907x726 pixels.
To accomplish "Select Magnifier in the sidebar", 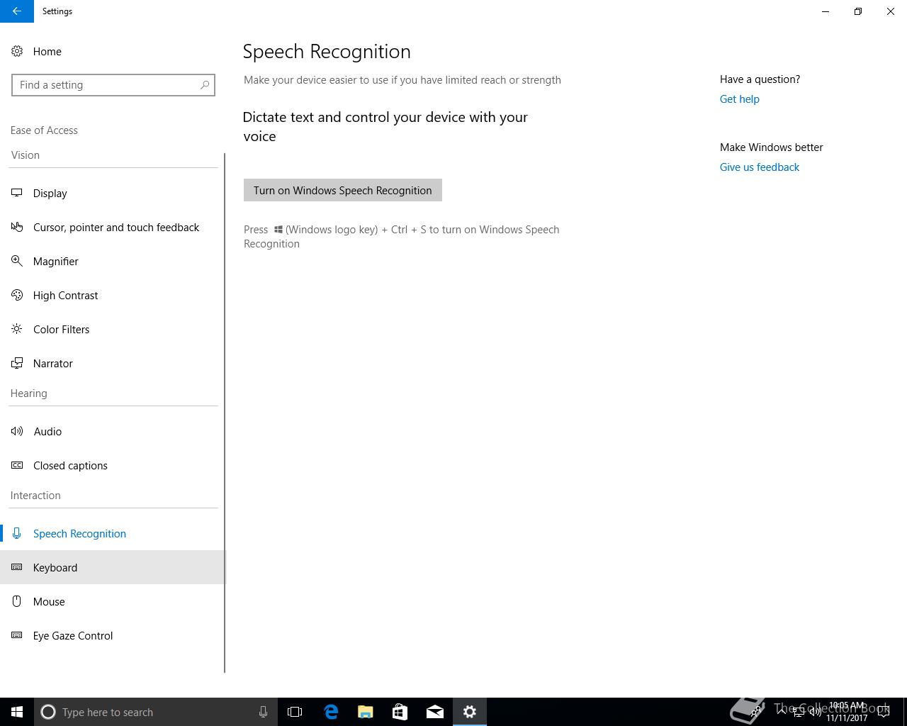I will (x=113, y=261).
